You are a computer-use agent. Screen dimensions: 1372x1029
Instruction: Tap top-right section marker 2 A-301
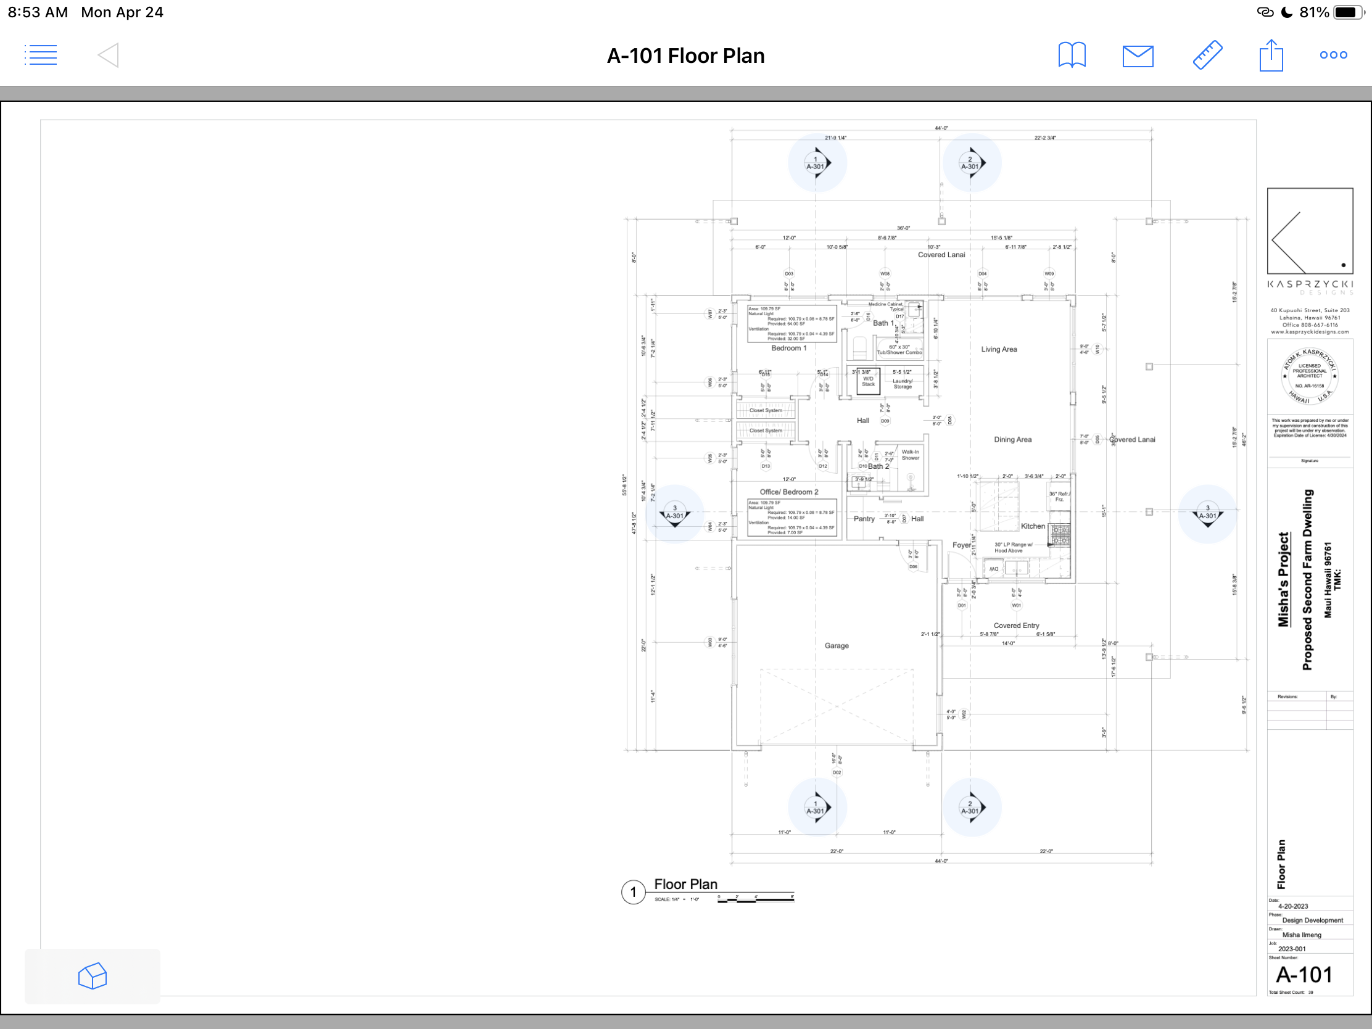(x=971, y=163)
